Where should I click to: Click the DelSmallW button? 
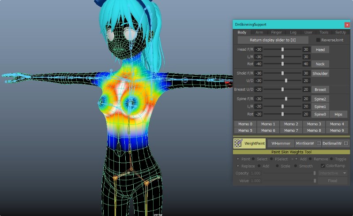point(332,143)
